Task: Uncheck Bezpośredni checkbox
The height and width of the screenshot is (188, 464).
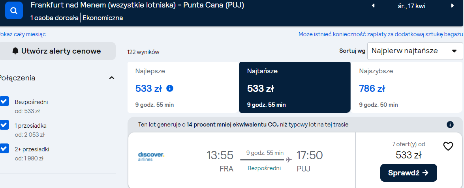Action: [4, 101]
